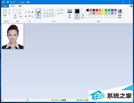
Task: Choose the straight Line shape
Action: click(44, 10)
